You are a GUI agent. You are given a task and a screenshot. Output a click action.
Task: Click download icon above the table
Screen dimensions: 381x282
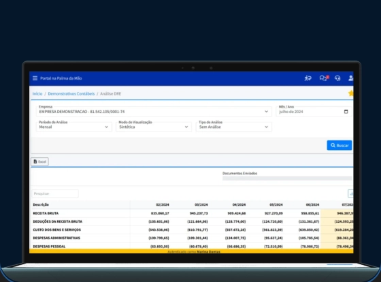pyautogui.click(x=350, y=193)
